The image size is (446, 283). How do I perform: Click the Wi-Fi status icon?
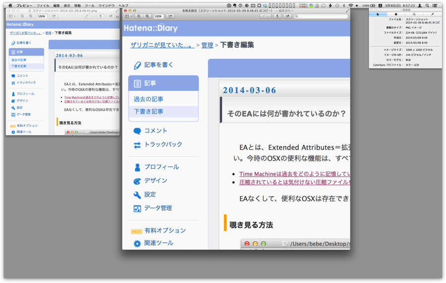click(x=351, y=5)
